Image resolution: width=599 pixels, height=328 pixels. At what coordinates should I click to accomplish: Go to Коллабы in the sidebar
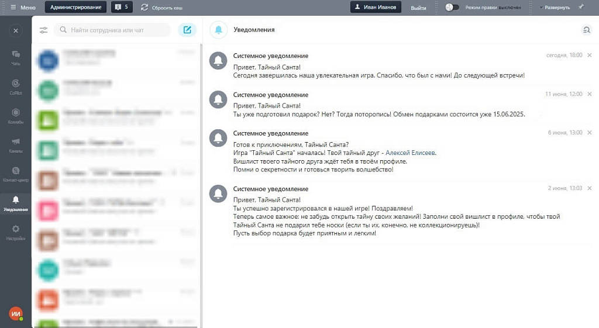[x=16, y=116]
